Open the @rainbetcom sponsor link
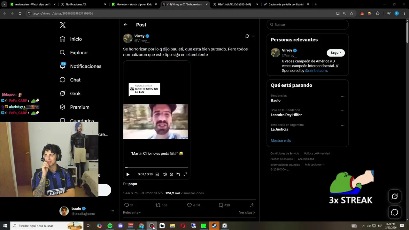The image size is (409, 230). point(316,71)
